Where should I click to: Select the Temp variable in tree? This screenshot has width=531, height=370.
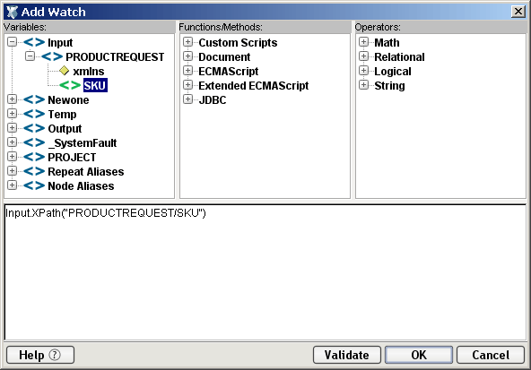coord(62,115)
